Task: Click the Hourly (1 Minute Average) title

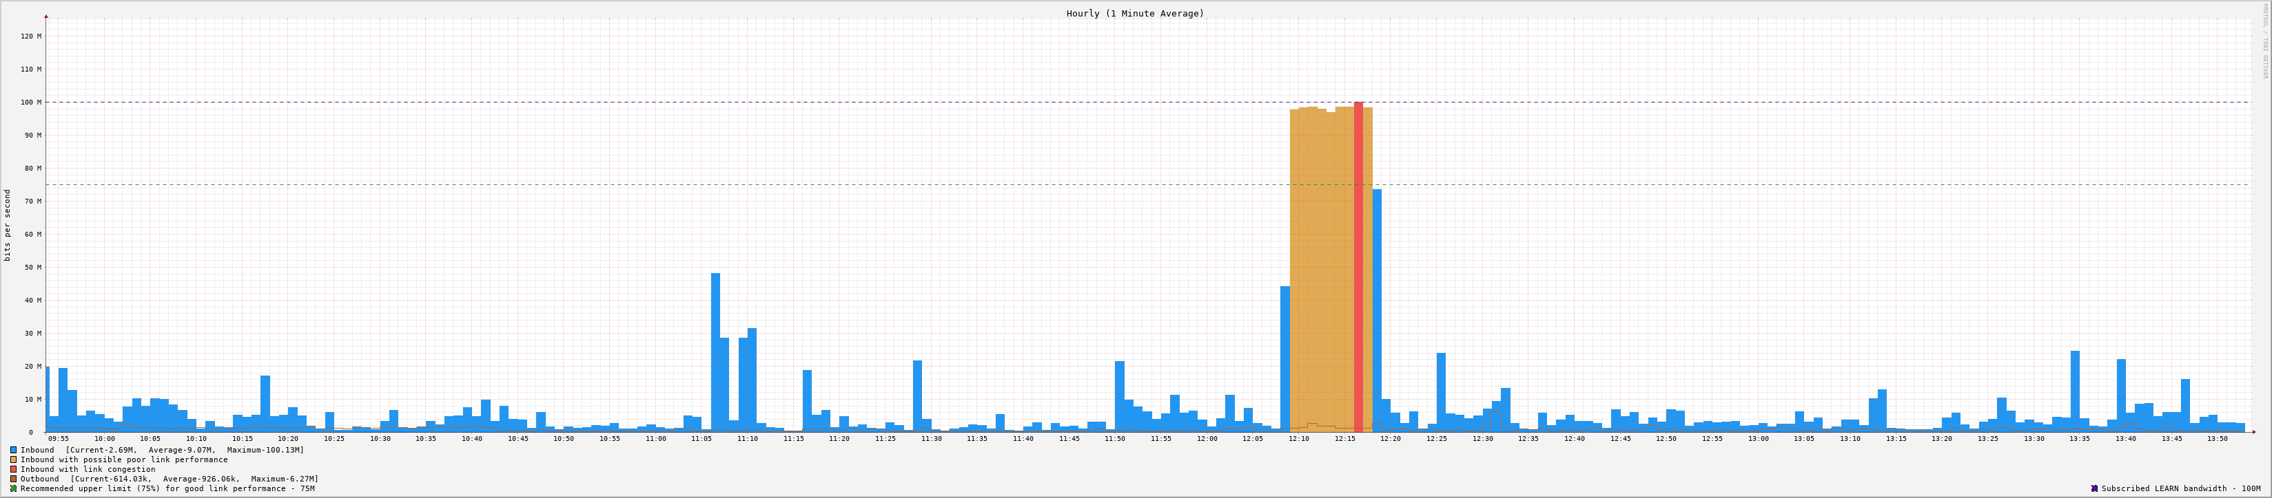Action: 1134,13
